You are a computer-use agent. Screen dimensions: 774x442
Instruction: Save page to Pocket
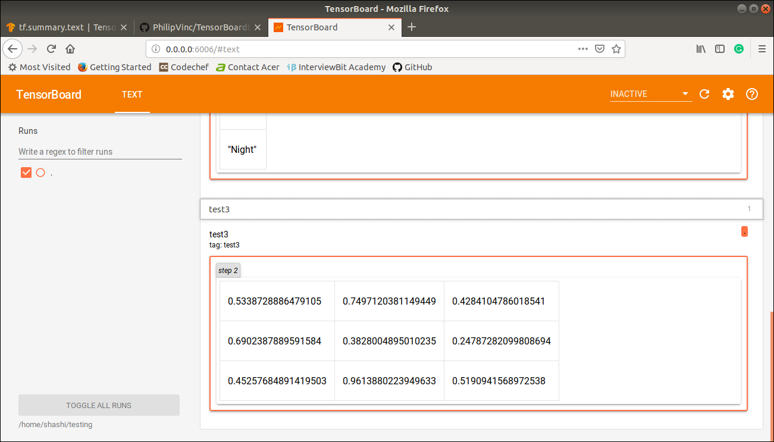600,49
